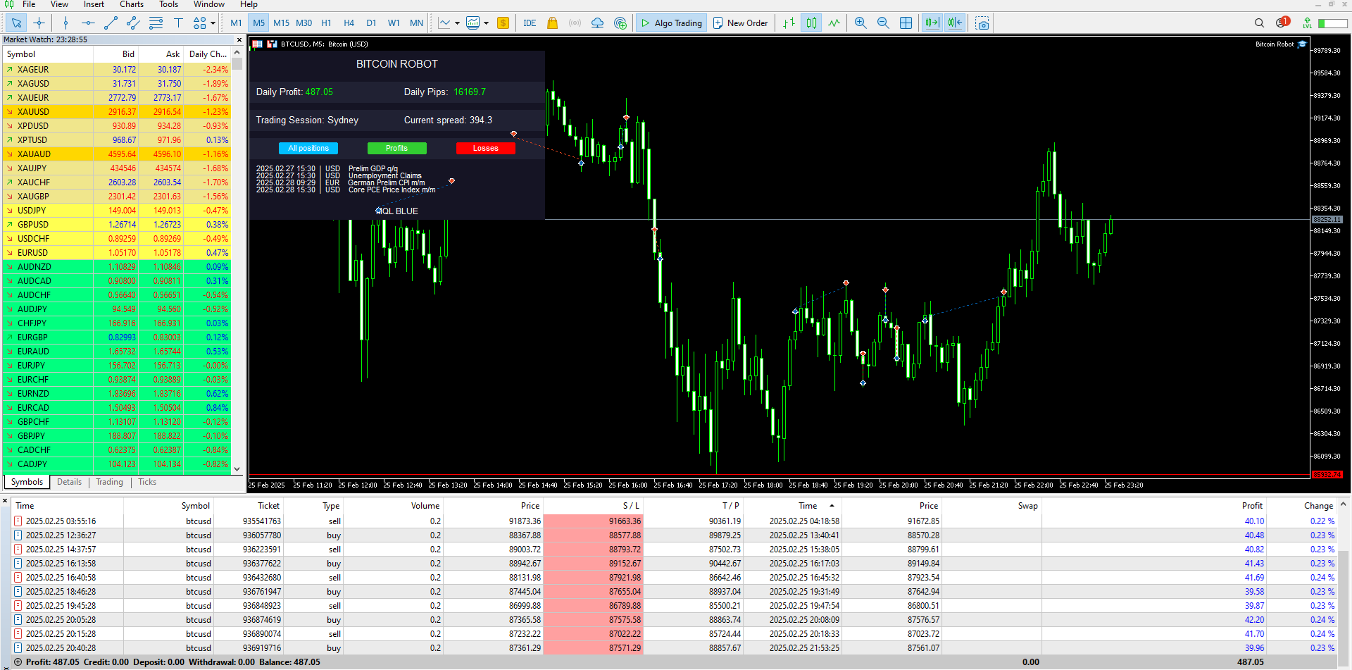This screenshot has height=670, width=1352.
Task: Switch chart to bar chart display
Action: point(789,23)
